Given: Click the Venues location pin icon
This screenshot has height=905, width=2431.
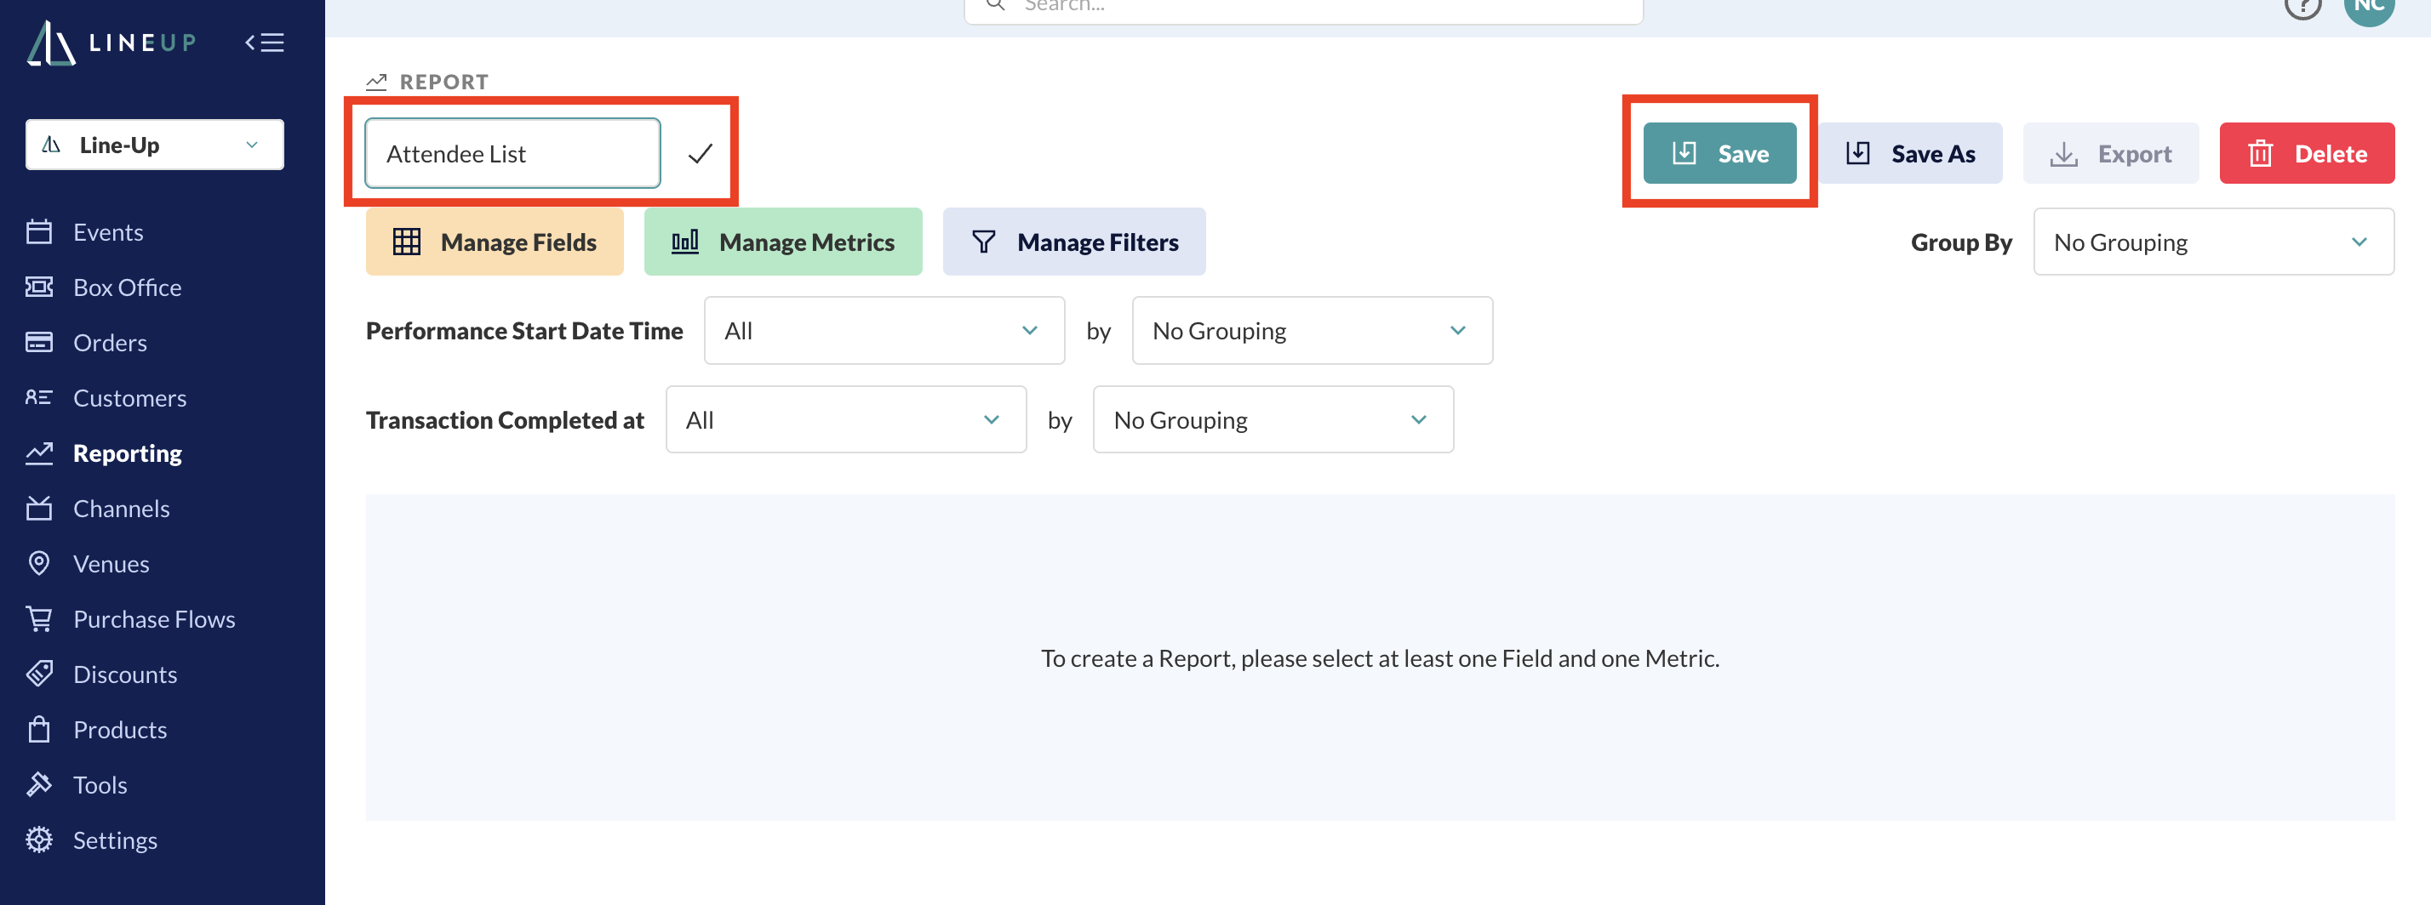Looking at the screenshot, I should pos(38,563).
